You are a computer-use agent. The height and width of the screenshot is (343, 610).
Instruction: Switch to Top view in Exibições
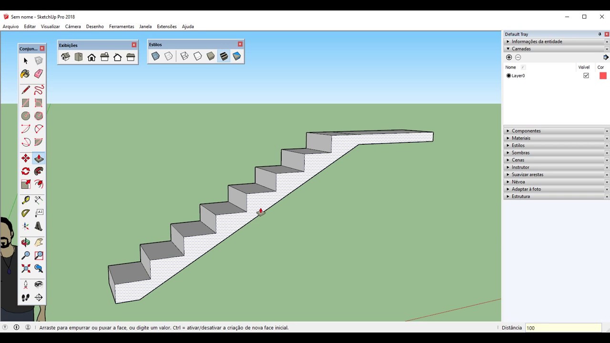pyautogui.click(x=79, y=57)
